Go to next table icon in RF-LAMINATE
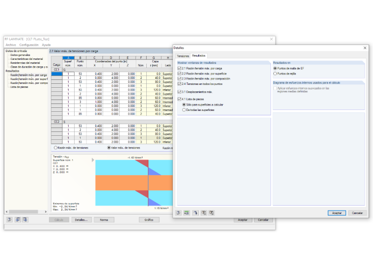 pyautogui.click(x=25, y=219)
